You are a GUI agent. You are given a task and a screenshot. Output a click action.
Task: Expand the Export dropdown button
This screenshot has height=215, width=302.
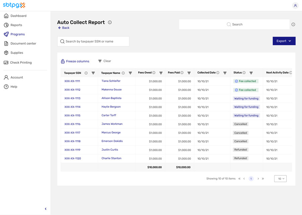[284, 41]
